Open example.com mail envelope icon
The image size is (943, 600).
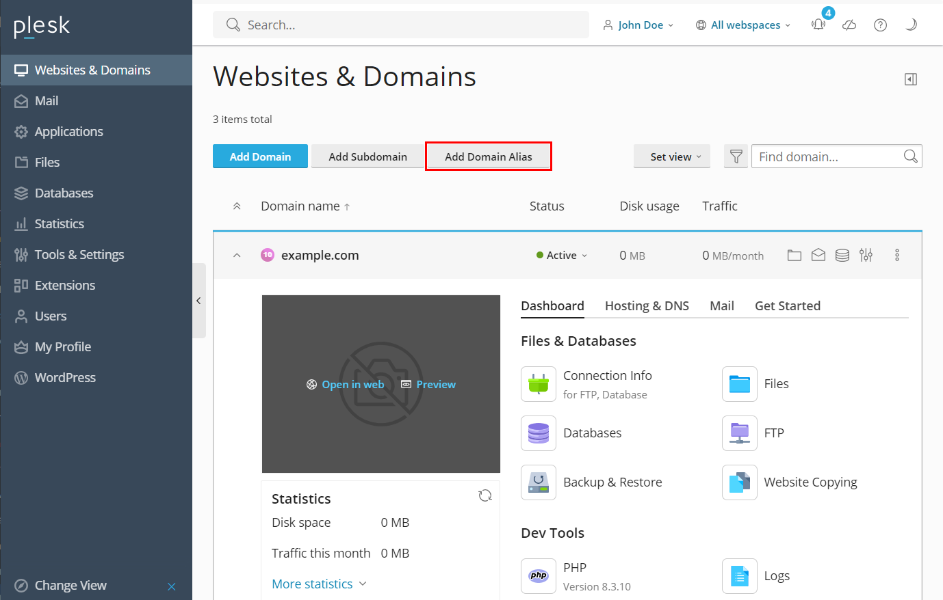click(818, 255)
